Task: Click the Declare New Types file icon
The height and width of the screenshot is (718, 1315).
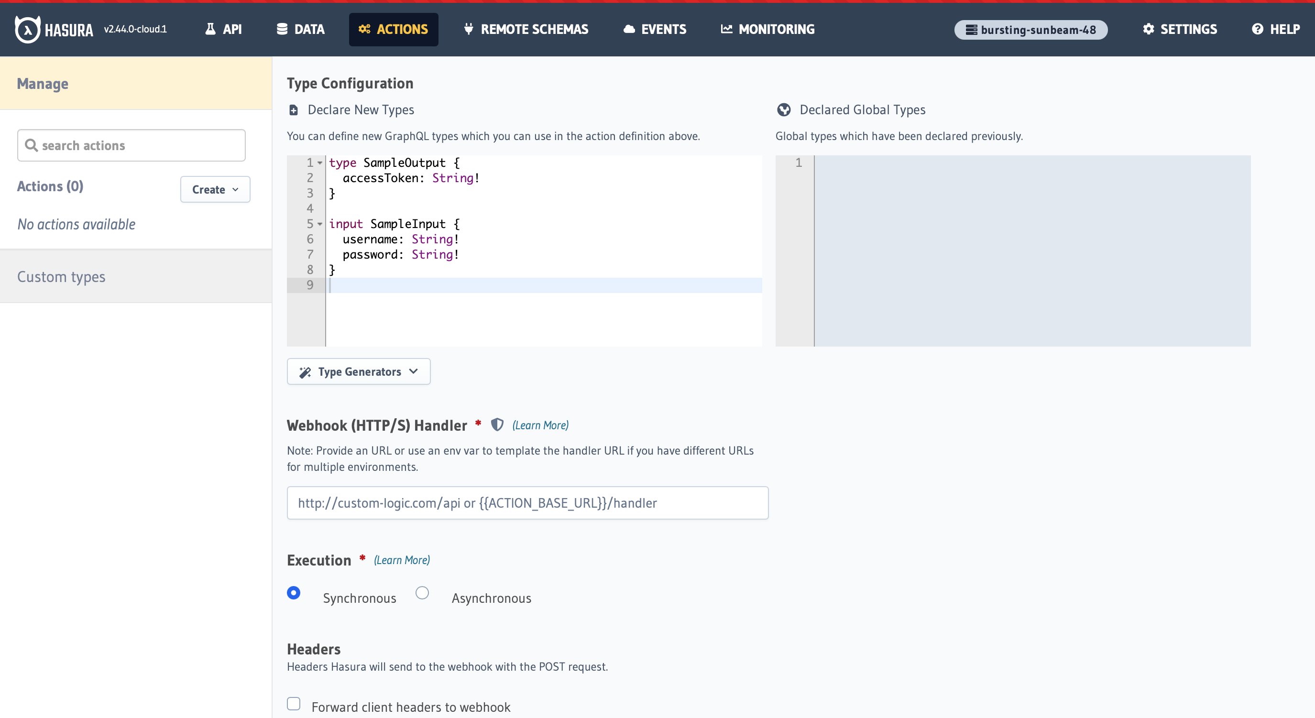Action: tap(294, 110)
